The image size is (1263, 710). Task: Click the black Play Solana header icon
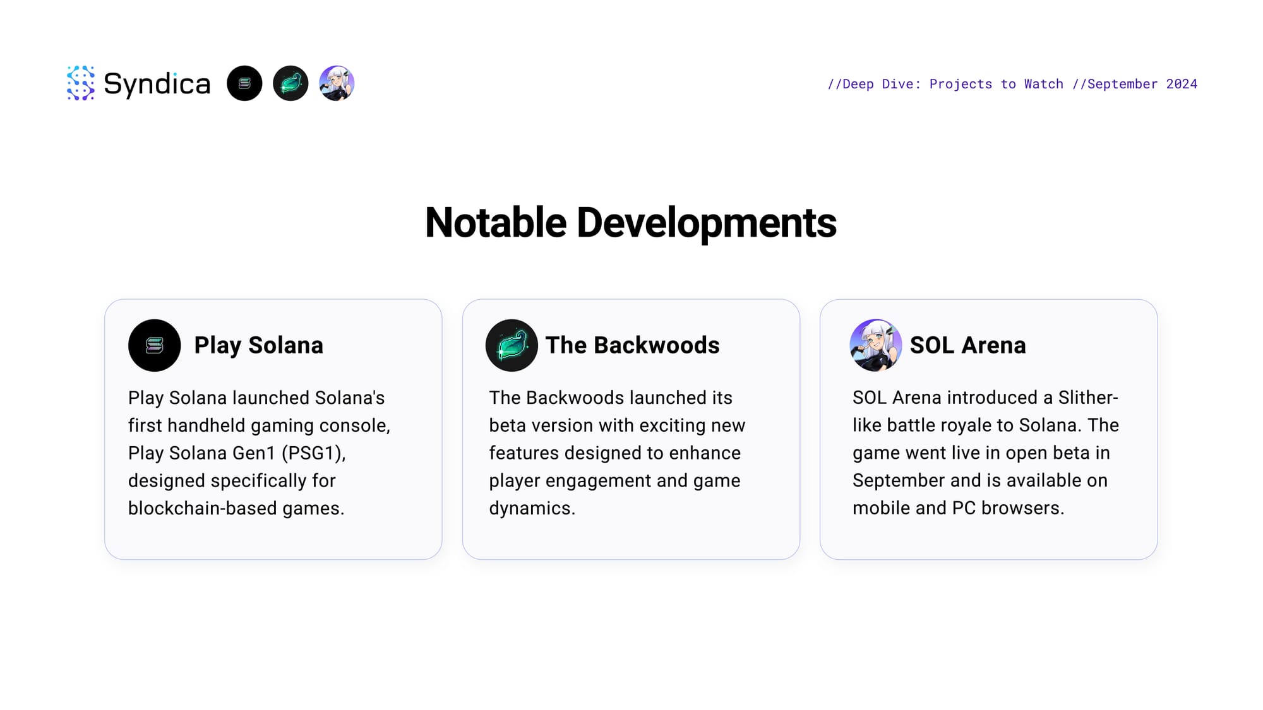point(244,83)
